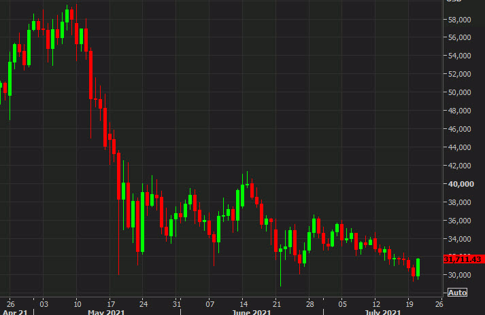Click the June 2021 month label
The width and height of the screenshot is (485, 315).
[x=252, y=312]
